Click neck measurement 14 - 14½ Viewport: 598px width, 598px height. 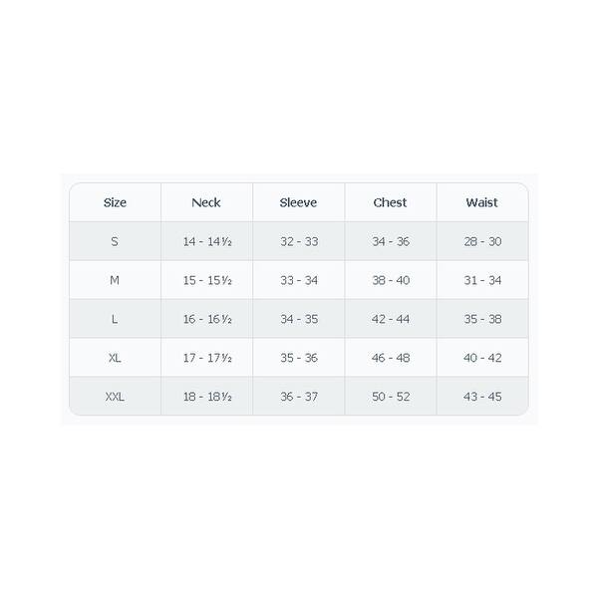tap(207, 242)
